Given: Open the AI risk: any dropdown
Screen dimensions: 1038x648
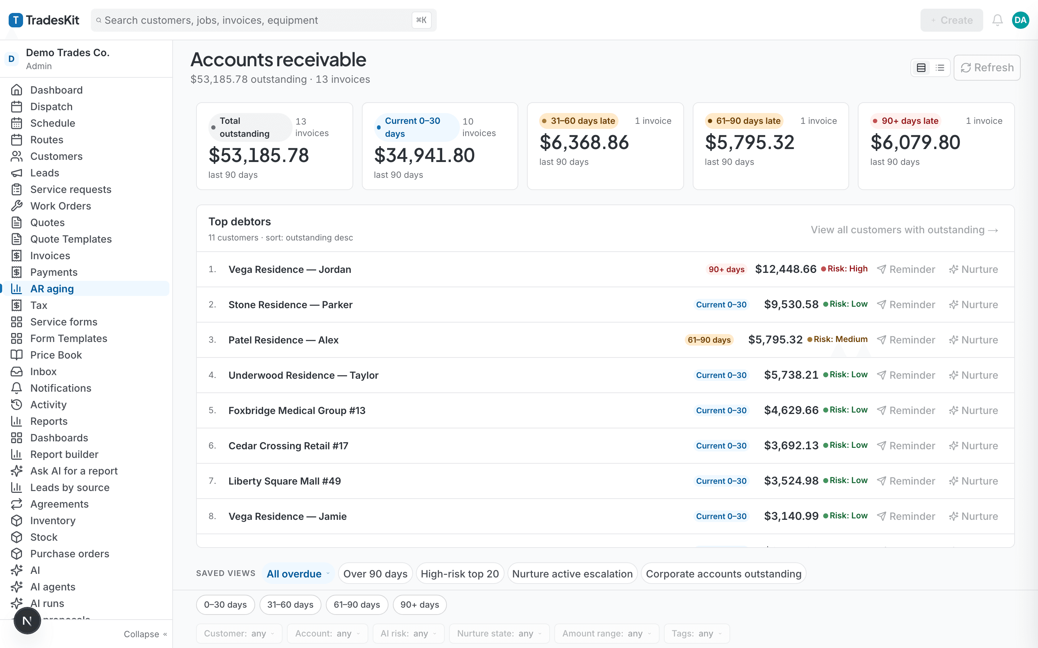Looking at the screenshot, I should click(x=408, y=634).
